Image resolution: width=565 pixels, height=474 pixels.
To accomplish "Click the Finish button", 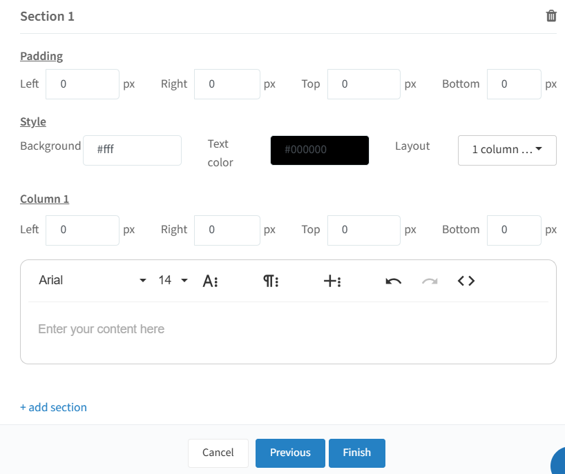I will pyautogui.click(x=356, y=453).
